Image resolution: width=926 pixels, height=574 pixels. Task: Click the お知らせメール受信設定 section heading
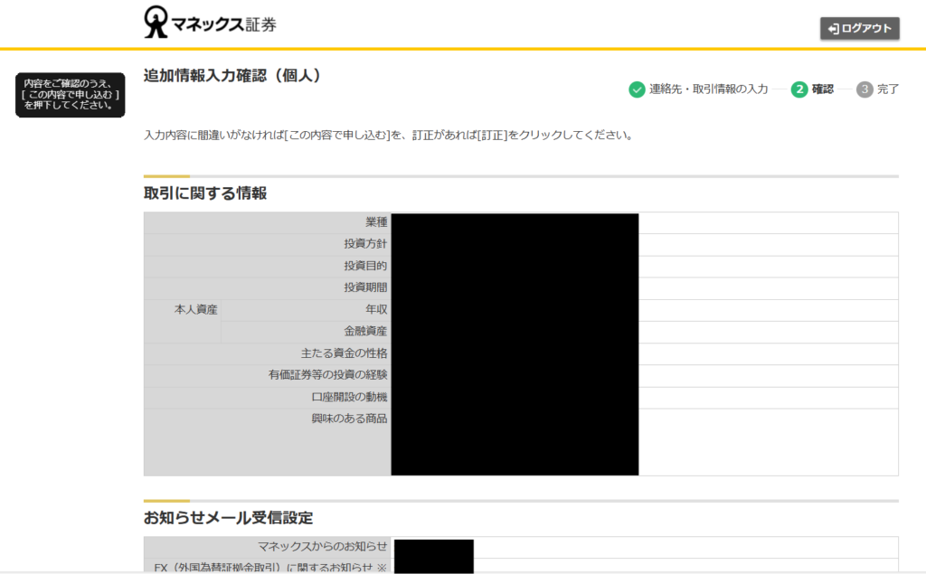coord(228,518)
